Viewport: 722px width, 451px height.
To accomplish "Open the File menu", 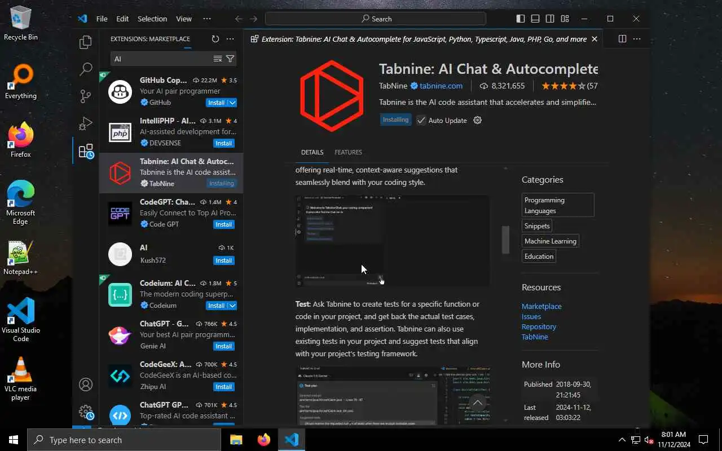I will coord(102,19).
